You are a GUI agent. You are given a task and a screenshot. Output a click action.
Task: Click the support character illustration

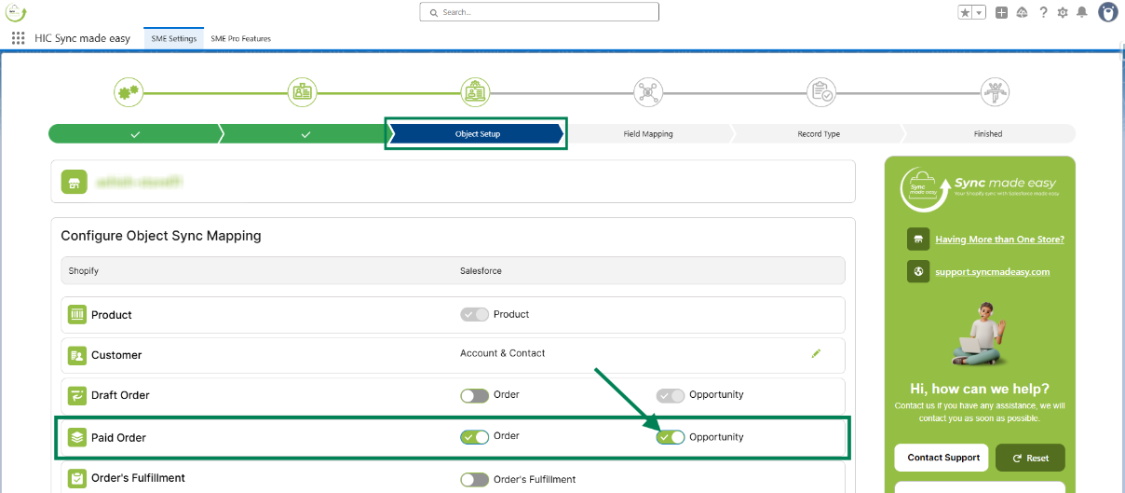coord(978,334)
